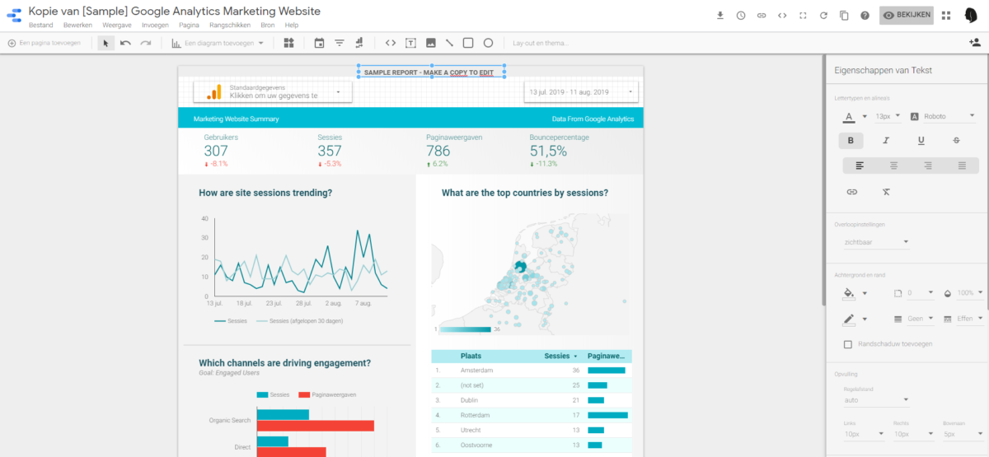Viewport: 989px width, 457px height.
Task: Select the text box tool
Action: tap(410, 43)
